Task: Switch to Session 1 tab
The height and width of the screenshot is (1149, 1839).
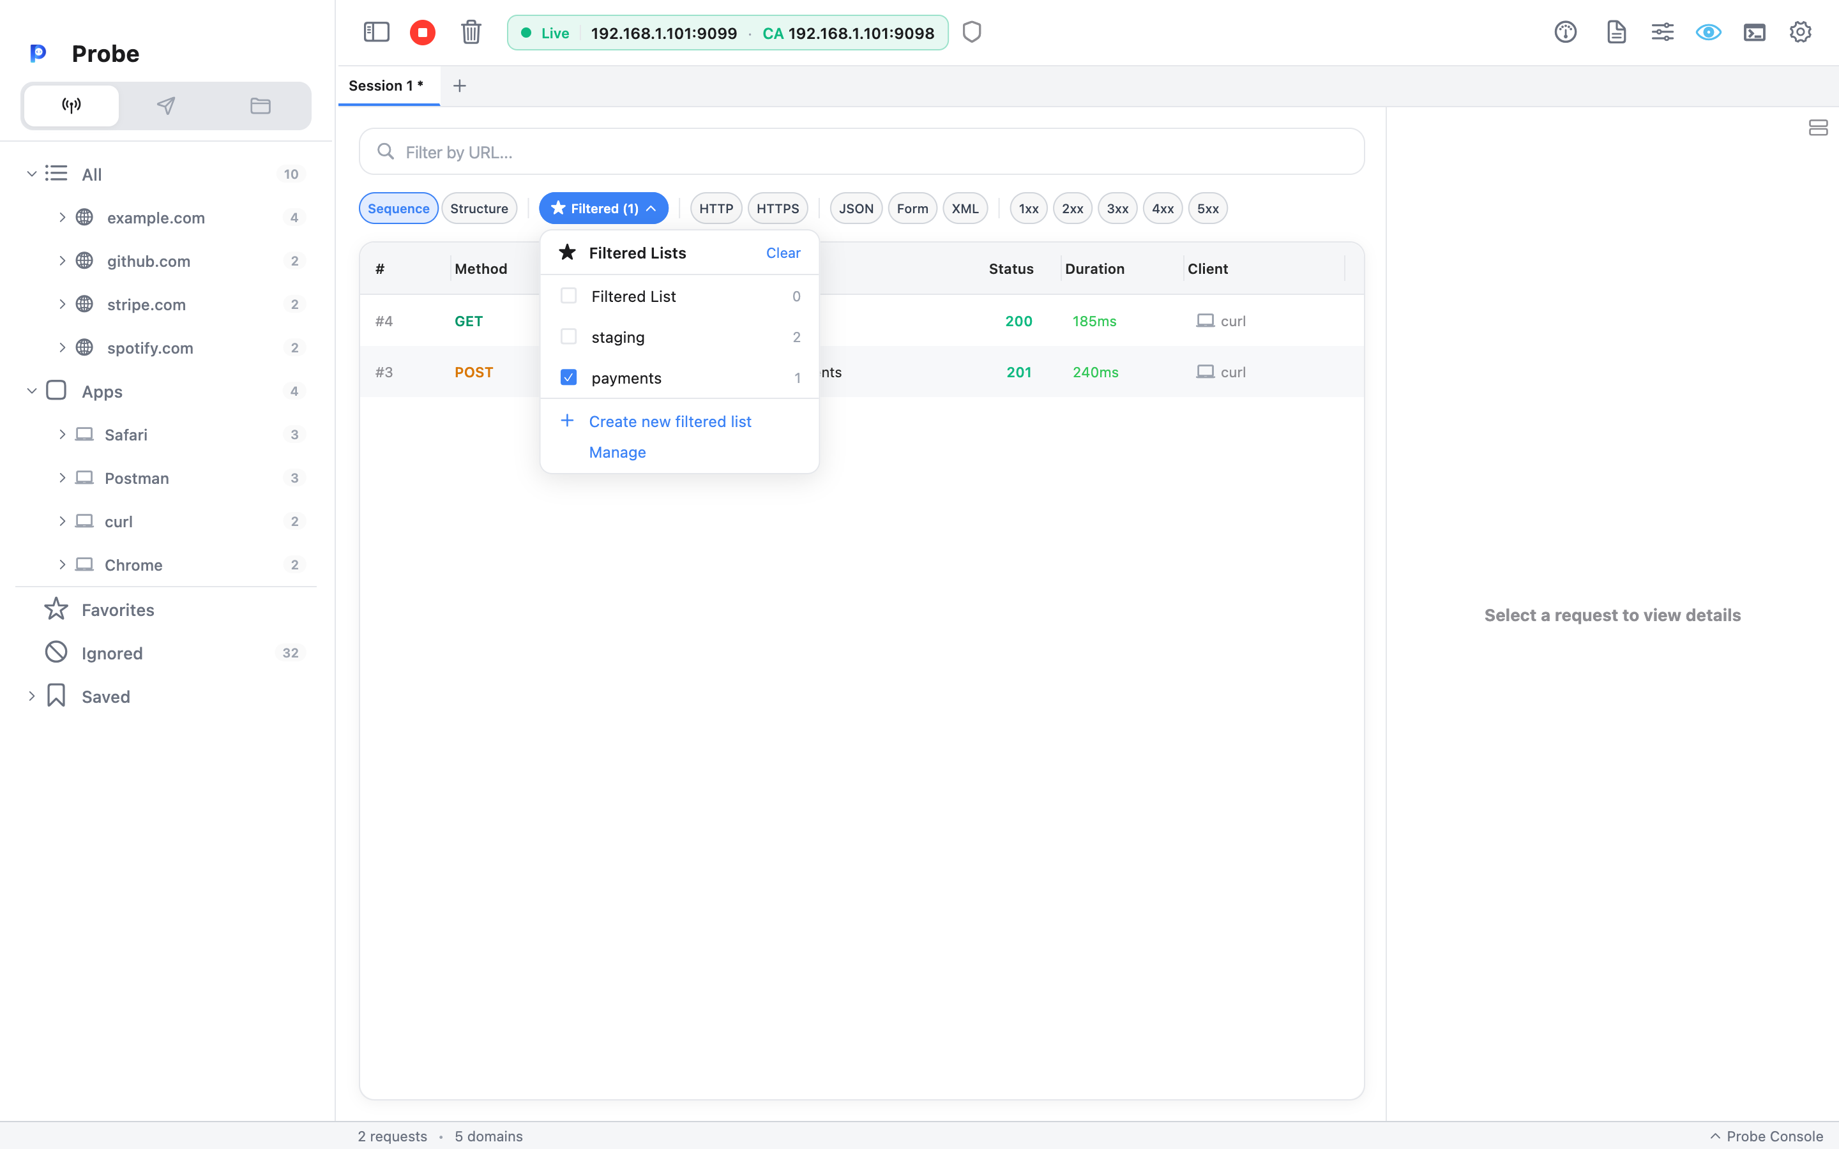Action: click(388, 86)
